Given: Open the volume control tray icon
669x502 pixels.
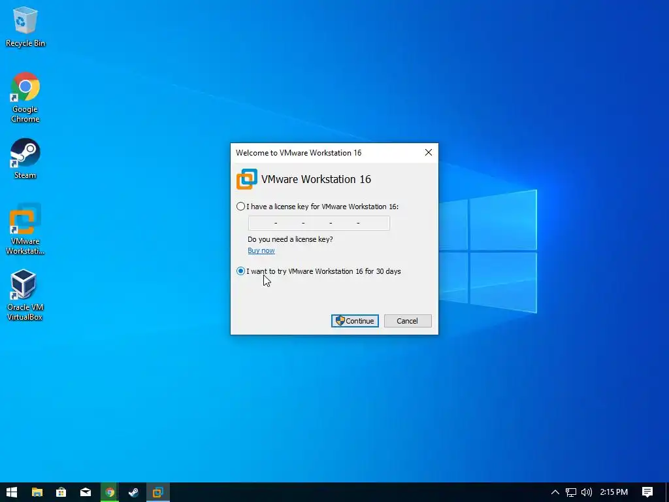Looking at the screenshot, I should point(587,492).
